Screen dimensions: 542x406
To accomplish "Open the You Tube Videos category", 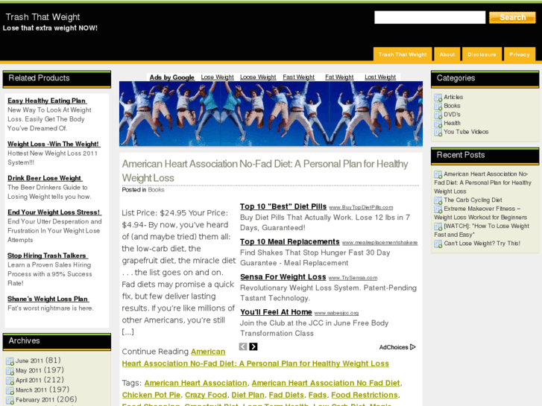I will (x=466, y=132).
